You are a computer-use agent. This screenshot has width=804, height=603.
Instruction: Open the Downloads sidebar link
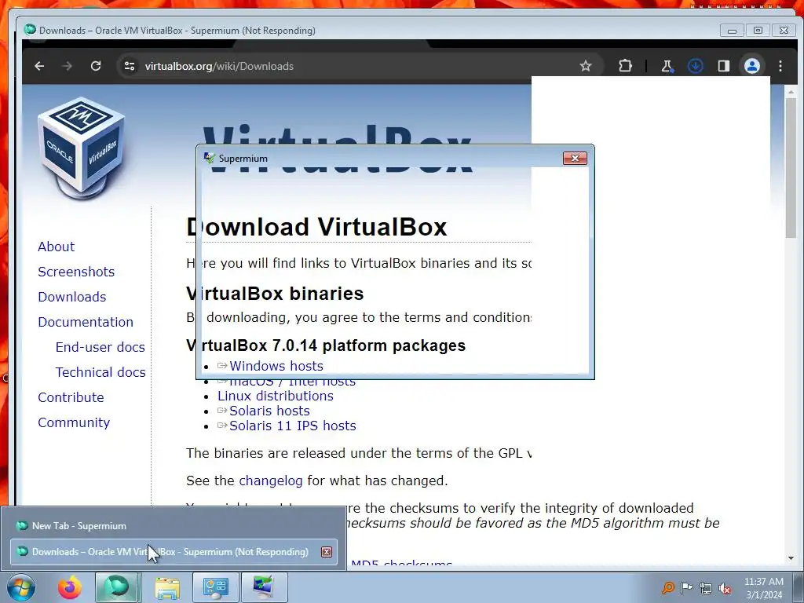(x=71, y=297)
